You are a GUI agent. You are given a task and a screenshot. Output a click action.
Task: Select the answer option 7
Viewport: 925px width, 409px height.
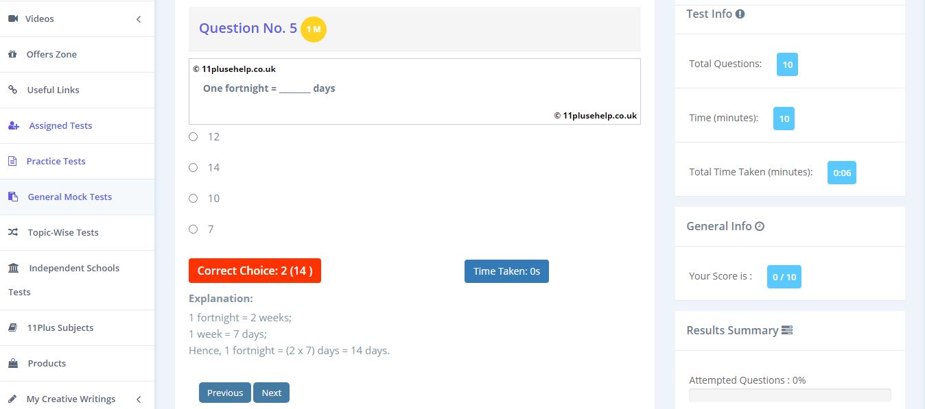(194, 229)
